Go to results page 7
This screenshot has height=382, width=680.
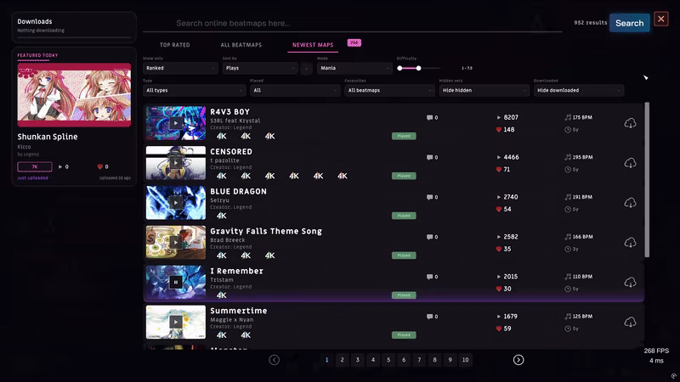(419, 360)
